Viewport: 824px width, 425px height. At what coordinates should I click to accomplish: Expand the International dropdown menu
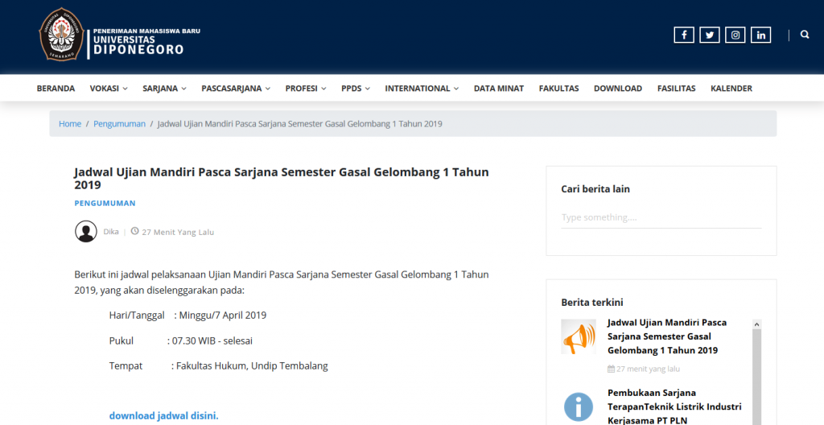(422, 89)
